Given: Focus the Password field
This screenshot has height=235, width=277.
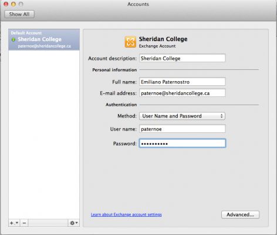Looking at the screenshot, I should tap(182, 143).
